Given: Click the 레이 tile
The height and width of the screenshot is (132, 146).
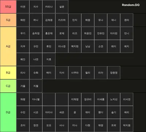Looking at the screenshot, I should [114, 46].
